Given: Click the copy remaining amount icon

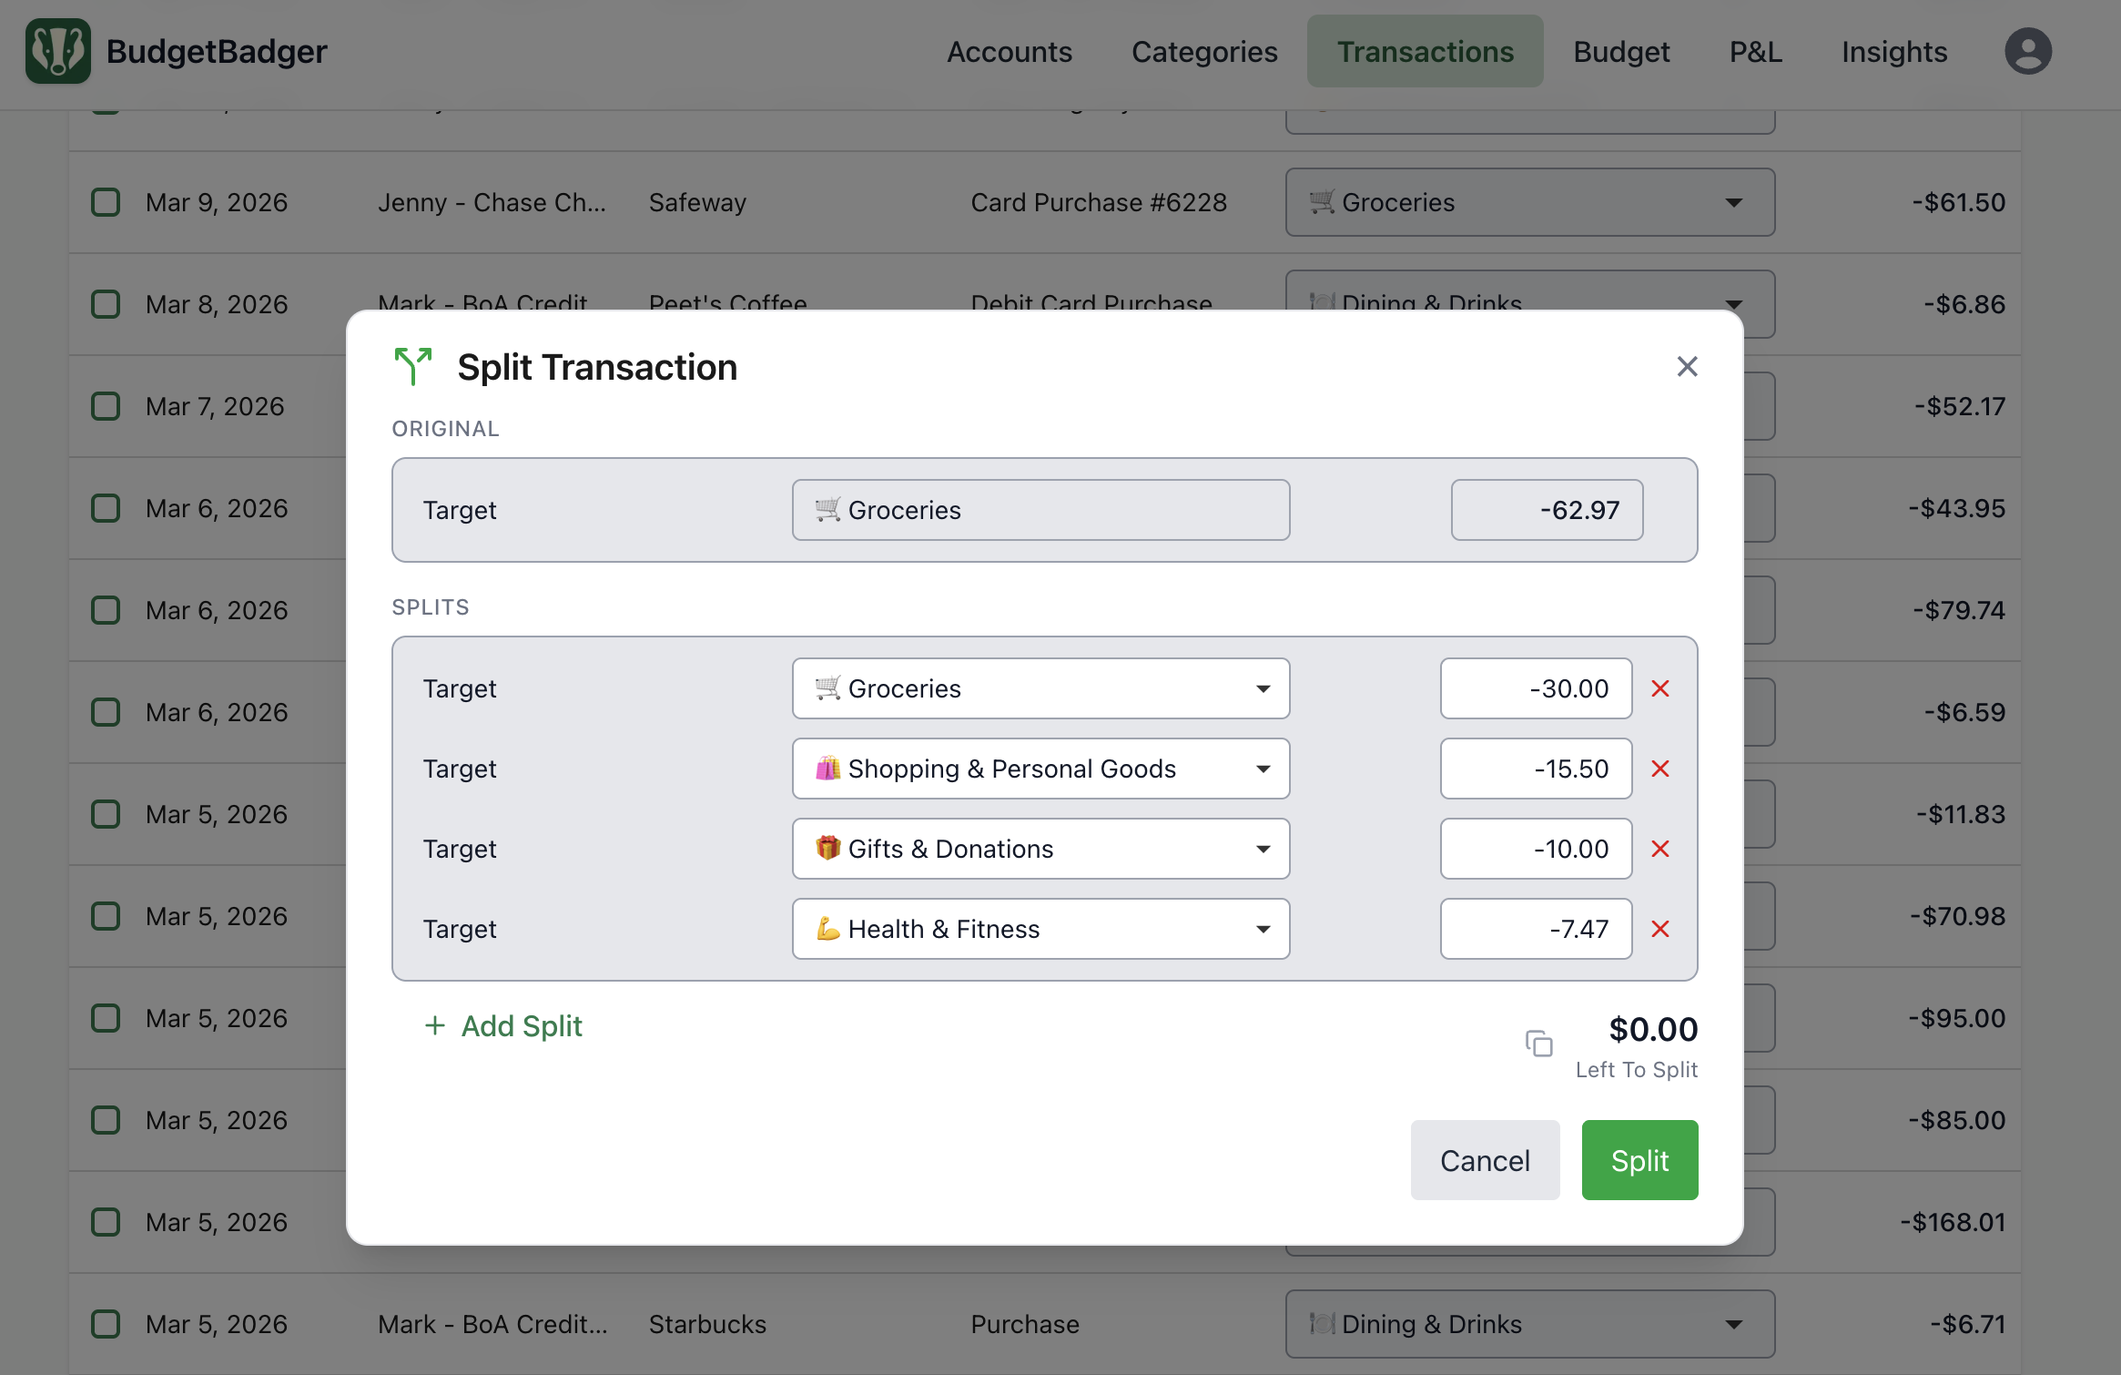Looking at the screenshot, I should point(1538,1044).
